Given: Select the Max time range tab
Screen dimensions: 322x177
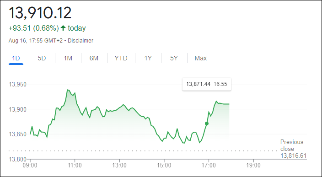Looking at the screenshot, I should click(x=201, y=59).
